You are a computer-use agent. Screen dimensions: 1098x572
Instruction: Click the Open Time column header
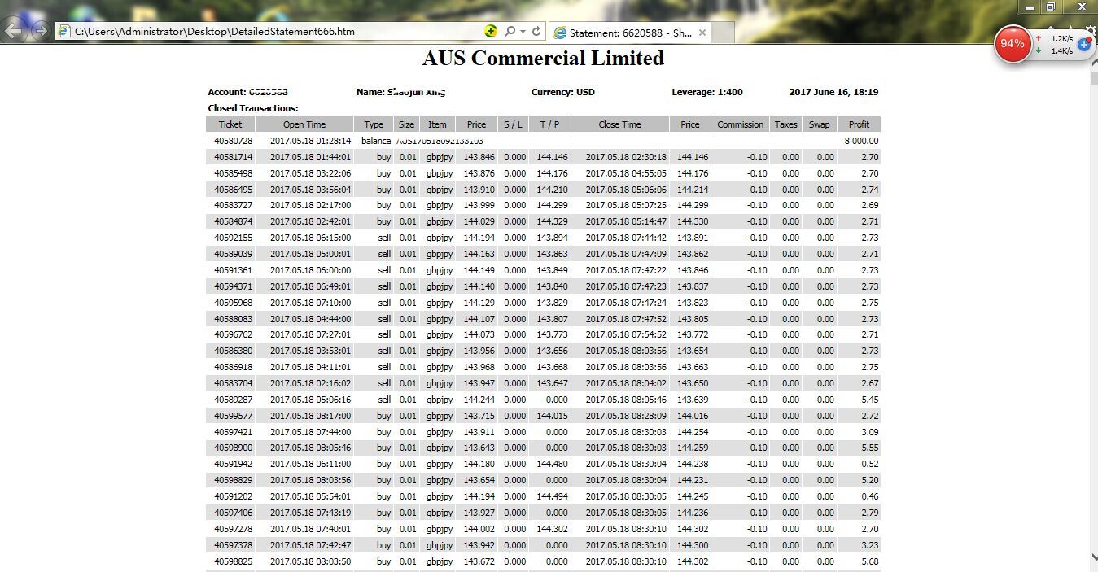pos(304,124)
